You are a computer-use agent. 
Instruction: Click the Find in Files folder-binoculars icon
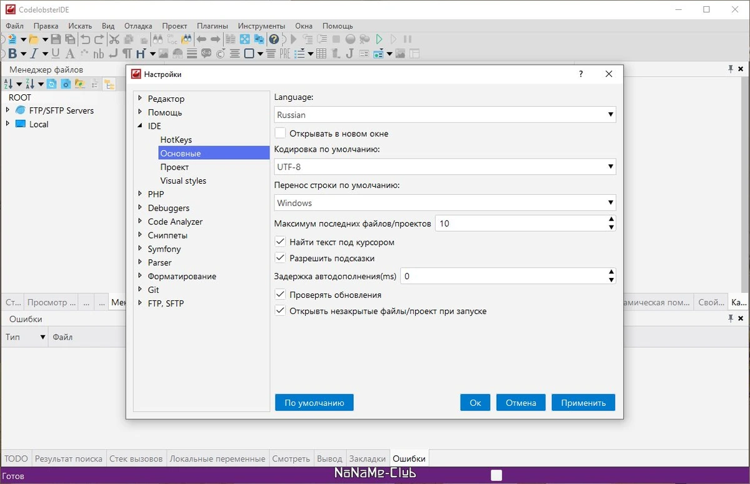[x=186, y=39]
